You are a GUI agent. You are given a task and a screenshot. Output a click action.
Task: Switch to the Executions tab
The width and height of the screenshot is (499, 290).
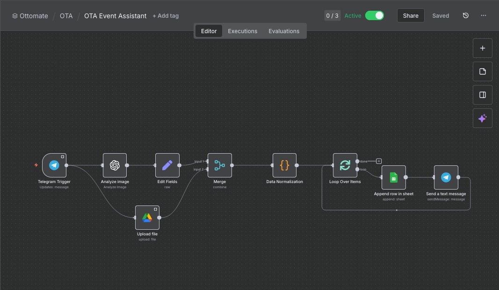[242, 31]
